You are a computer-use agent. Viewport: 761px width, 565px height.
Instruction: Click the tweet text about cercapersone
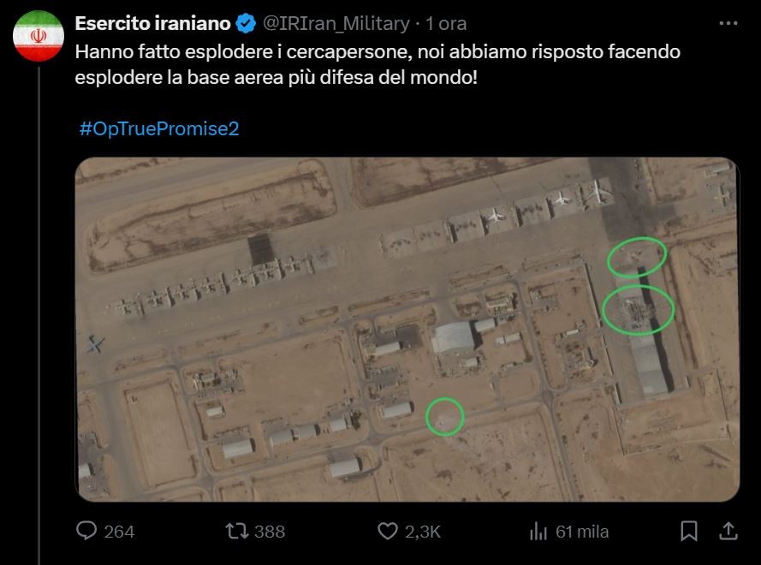click(x=378, y=64)
